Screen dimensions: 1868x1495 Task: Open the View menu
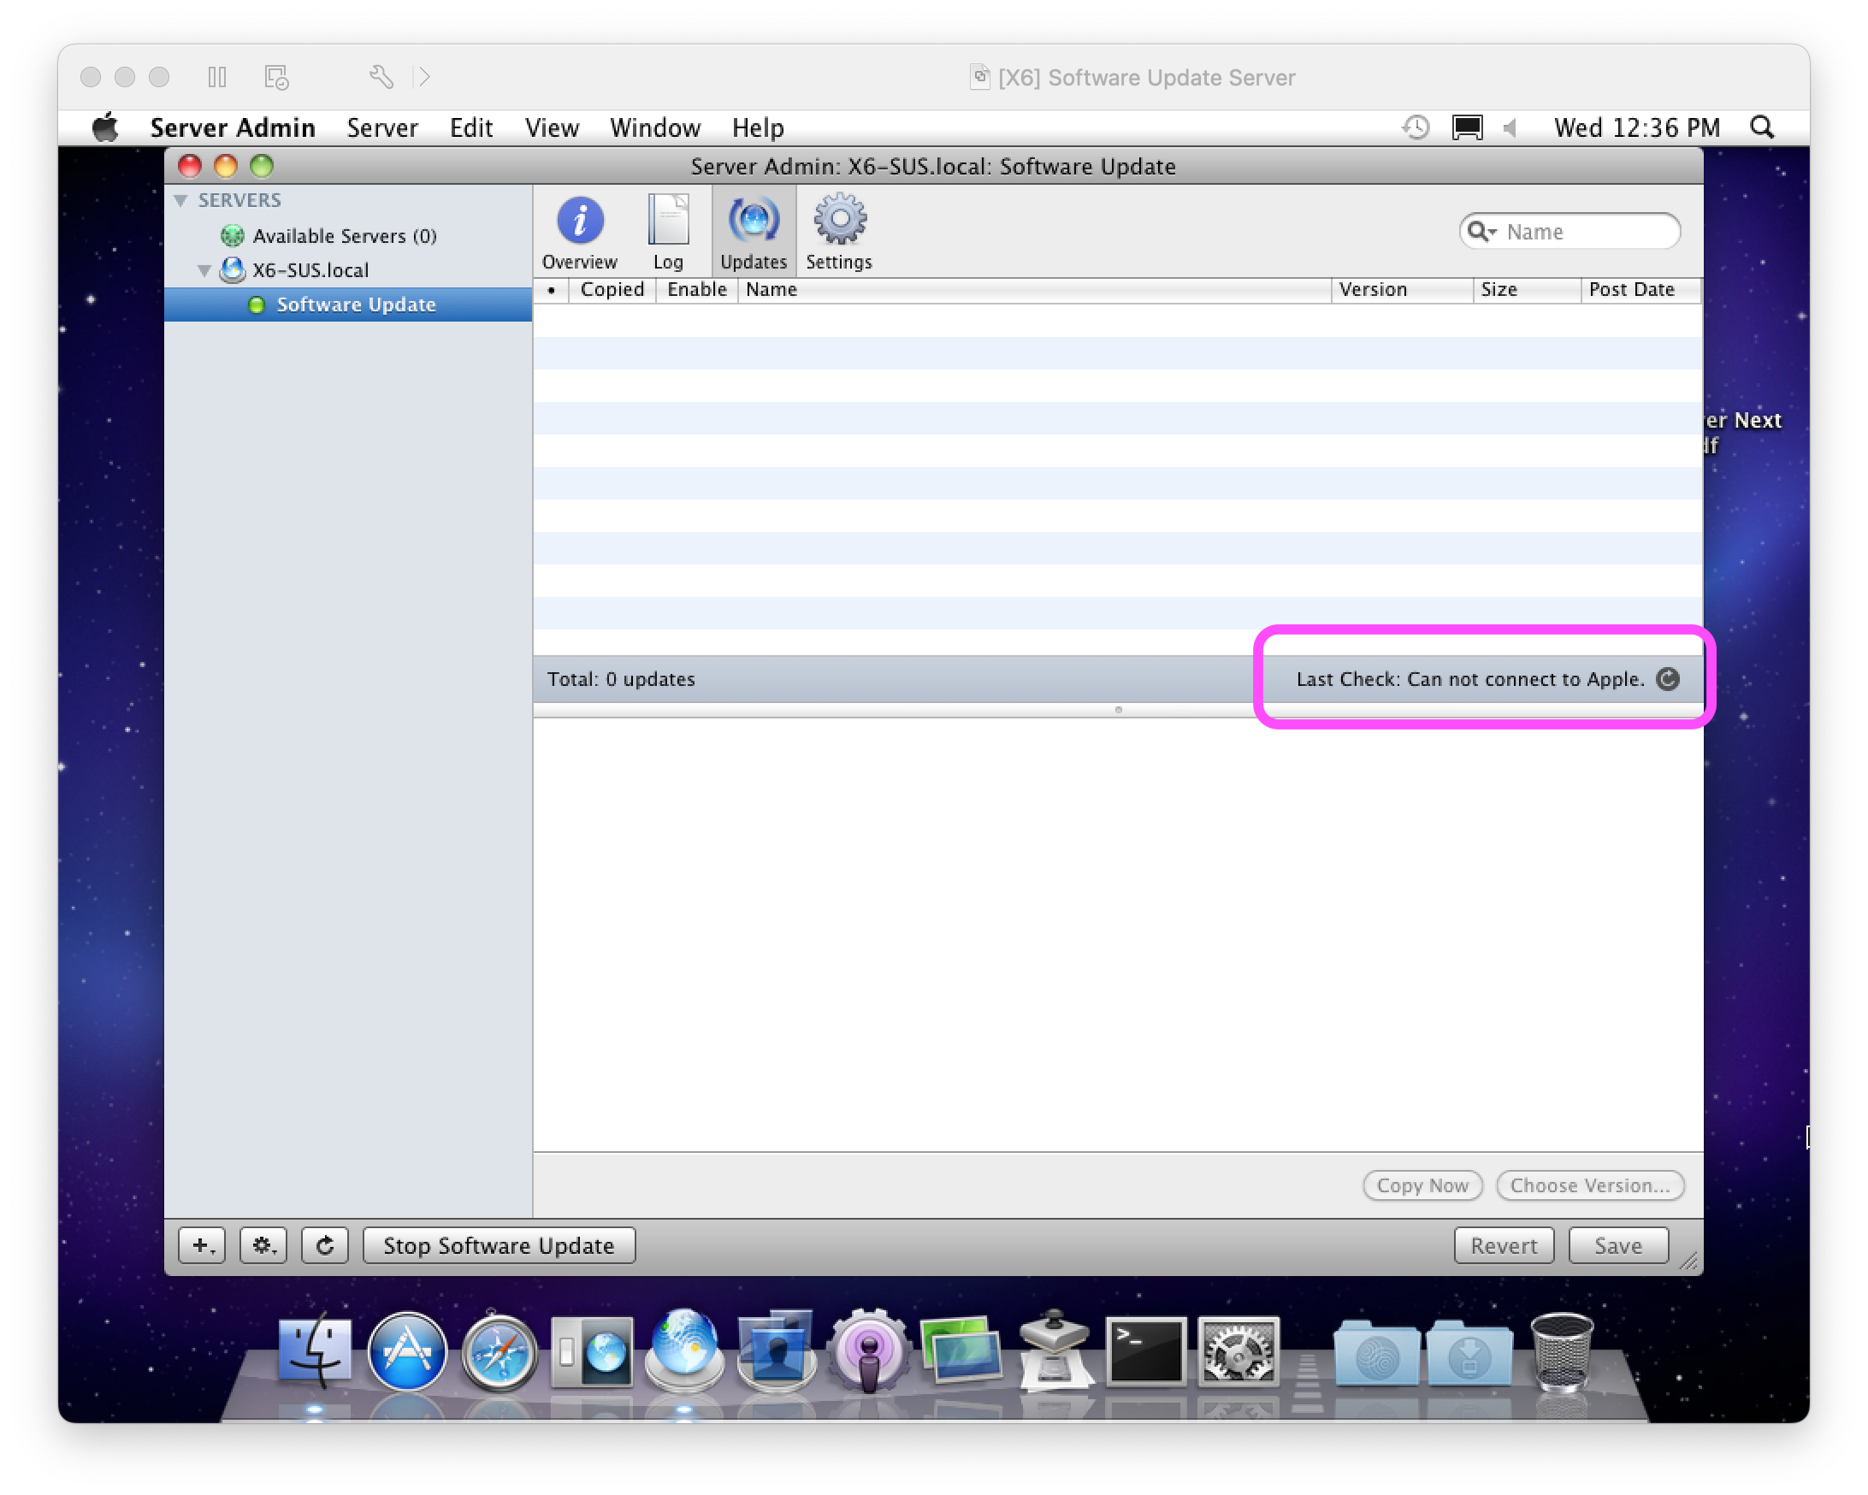click(x=551, y=128)
